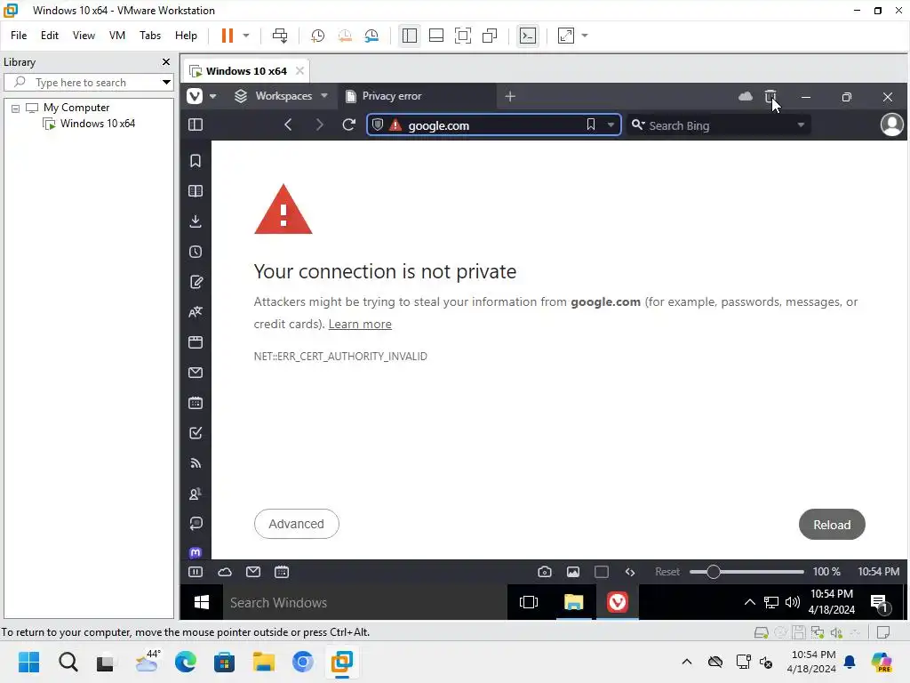Open the Tasks panel
The width and height of the screenshot is (910, 683).
tap(196, 433)
